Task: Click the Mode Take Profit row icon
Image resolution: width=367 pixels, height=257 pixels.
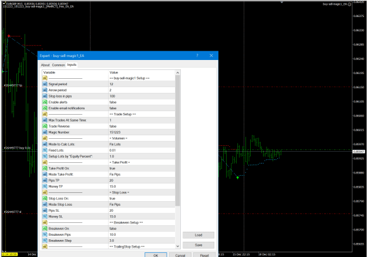Action: click(45, 174)
